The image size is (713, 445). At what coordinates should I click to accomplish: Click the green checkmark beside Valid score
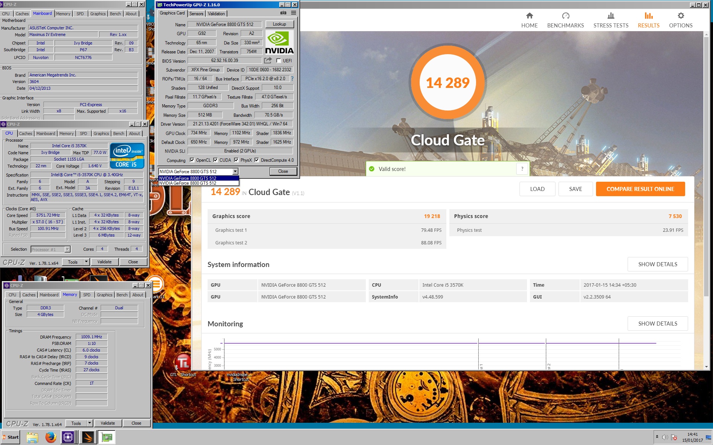tap(371, 169)
